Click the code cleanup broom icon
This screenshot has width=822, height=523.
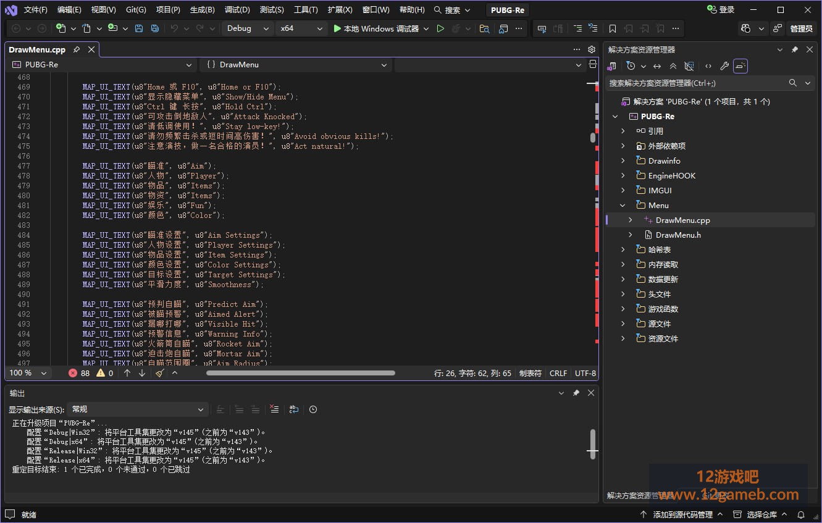[159, 373]
